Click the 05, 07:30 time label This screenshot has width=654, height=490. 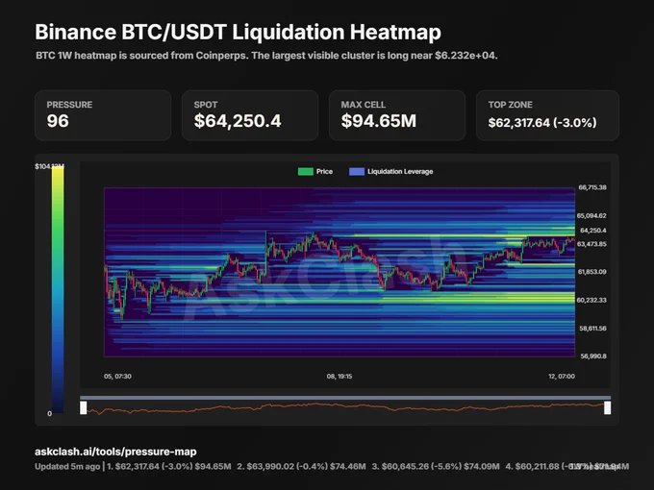(x=117, y=377)
